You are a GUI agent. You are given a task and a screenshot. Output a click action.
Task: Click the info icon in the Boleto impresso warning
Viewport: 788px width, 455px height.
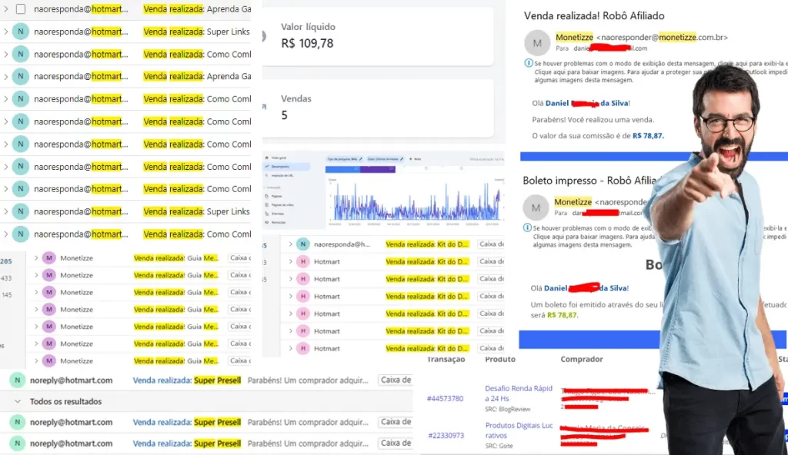click(x=528, y=228)
